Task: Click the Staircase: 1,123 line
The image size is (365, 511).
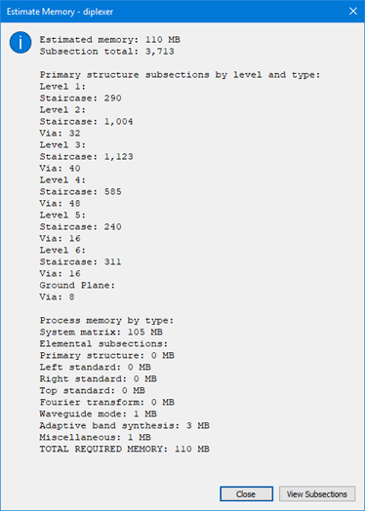Action: [87, 157]
